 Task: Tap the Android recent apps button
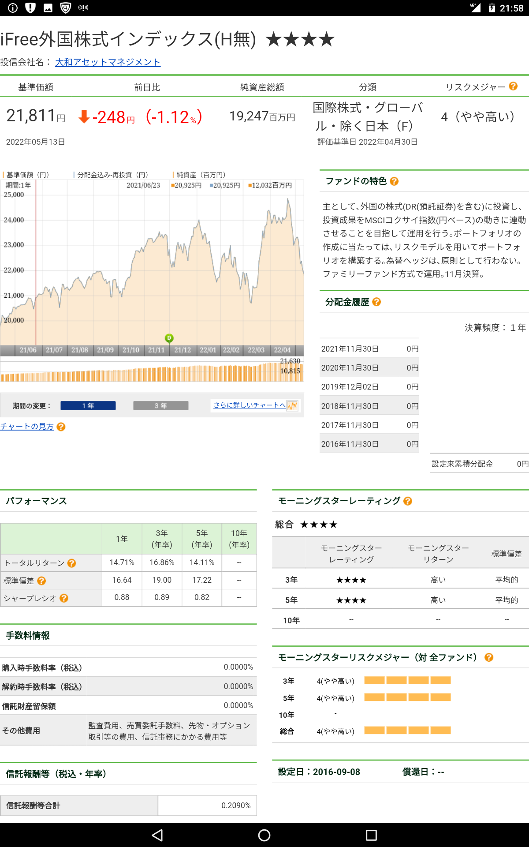tap(371, 835)
